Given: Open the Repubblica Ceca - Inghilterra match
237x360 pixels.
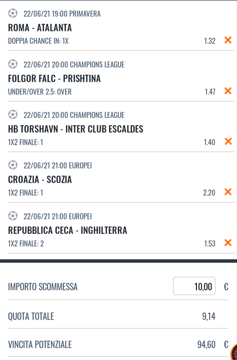Looking at the screenshot, I should (x=68, y=230).
